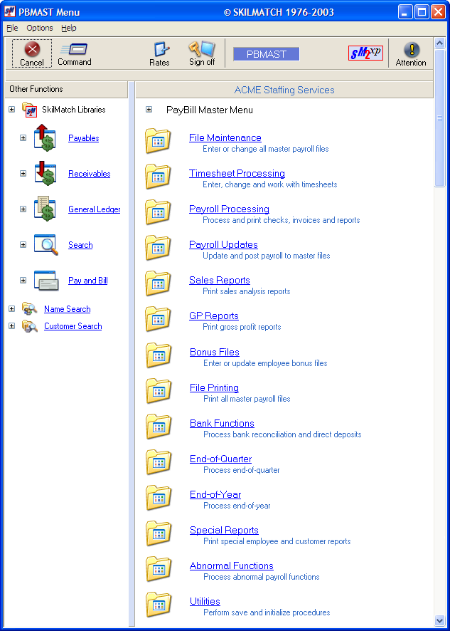Screen dimensions: 450x631
Task: Open the Timesheet Processing link
Action: 237,174
